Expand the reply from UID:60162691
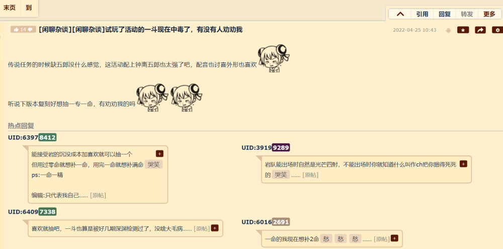 click(x=394, y=238)
